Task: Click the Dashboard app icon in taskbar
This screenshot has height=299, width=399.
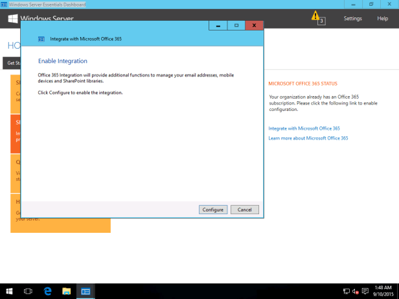Action: (x=85, y=291)
